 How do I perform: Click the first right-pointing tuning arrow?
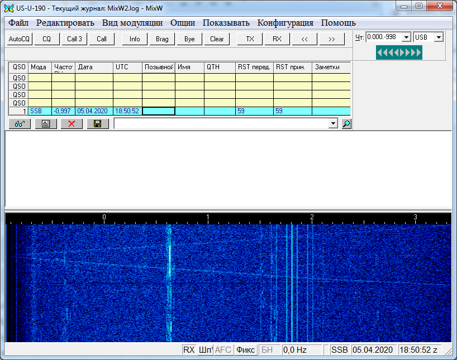[402, 52]
